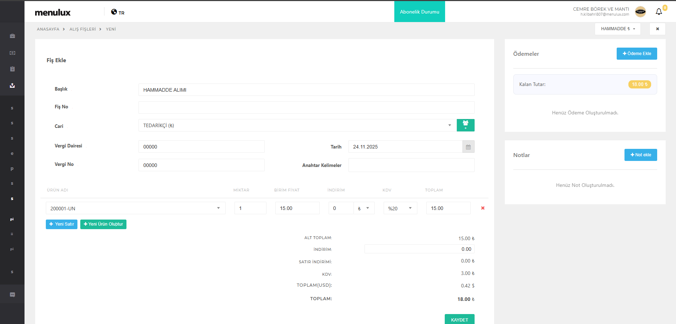Image resolution: width=676 pixels, height=324 pixels.
Task: Click the KAYDET save button
Action: point(460,319)
